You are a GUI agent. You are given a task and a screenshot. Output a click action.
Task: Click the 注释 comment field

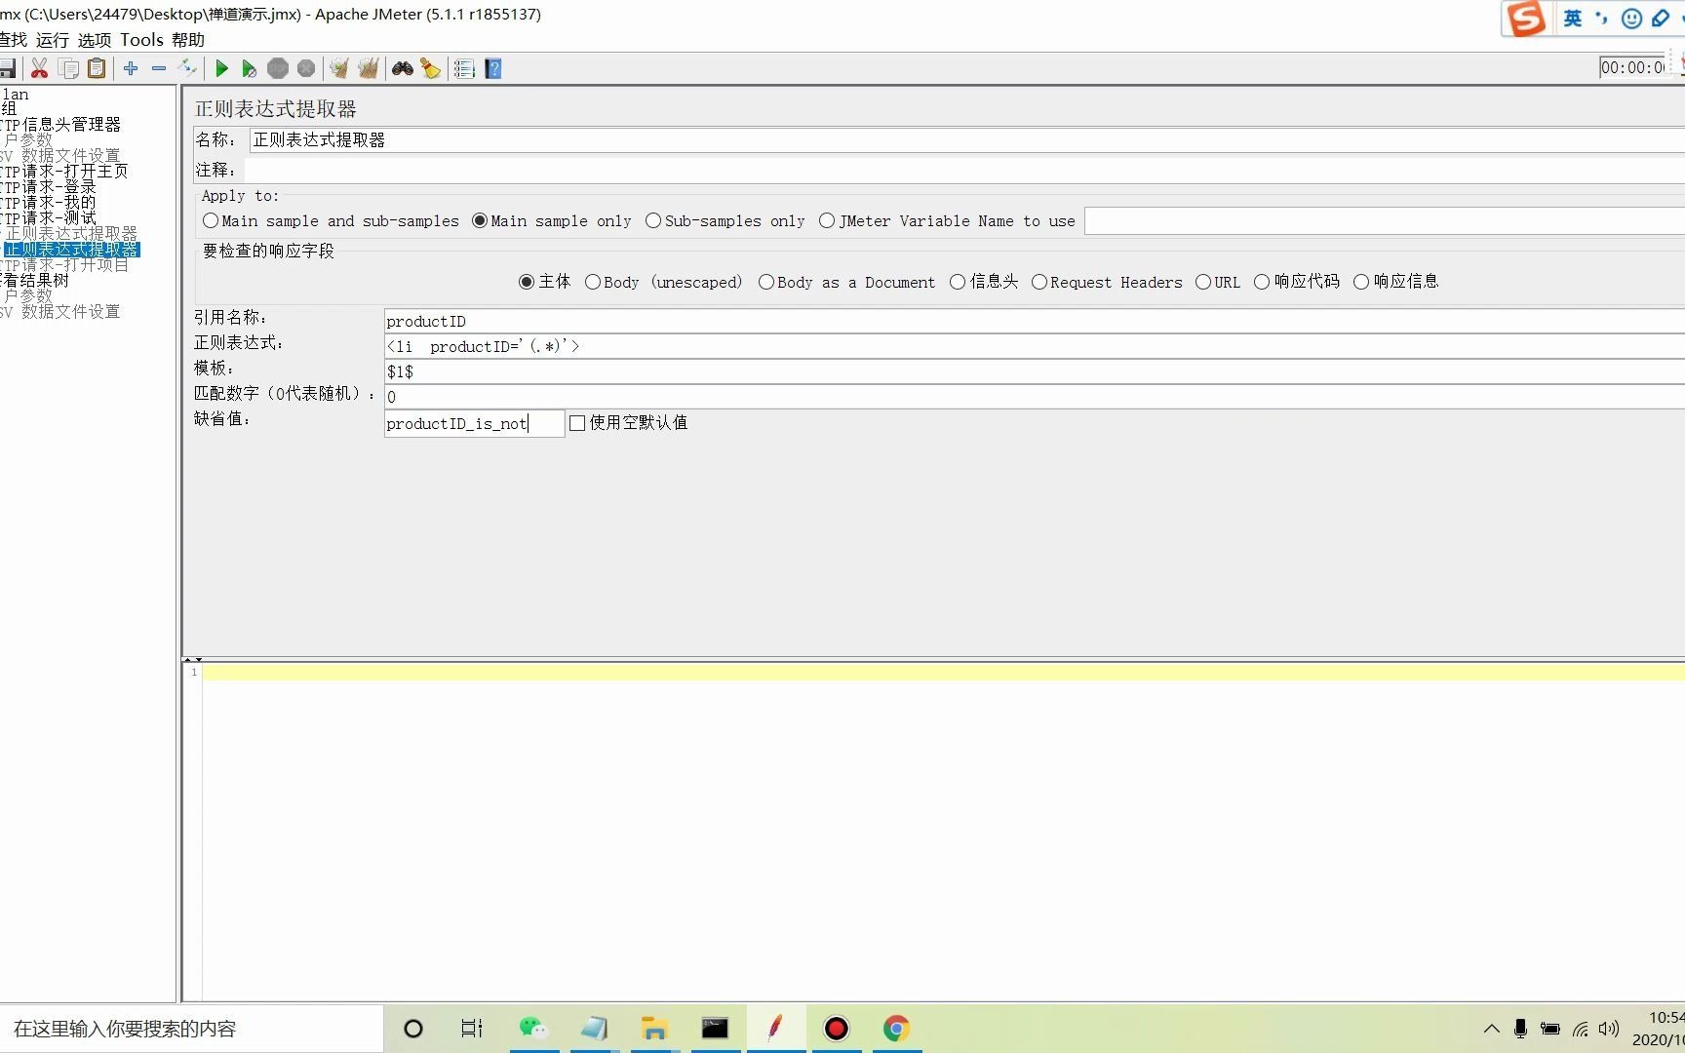[x=966, y=171]
